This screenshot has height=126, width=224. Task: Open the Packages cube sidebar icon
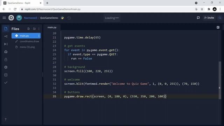click(6, 52)
